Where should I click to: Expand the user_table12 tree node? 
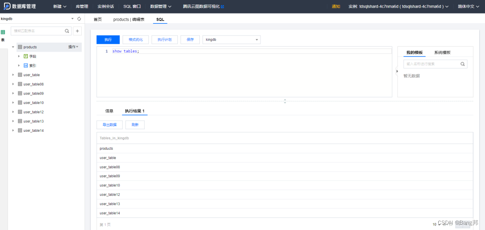click(x=13, y=112)
